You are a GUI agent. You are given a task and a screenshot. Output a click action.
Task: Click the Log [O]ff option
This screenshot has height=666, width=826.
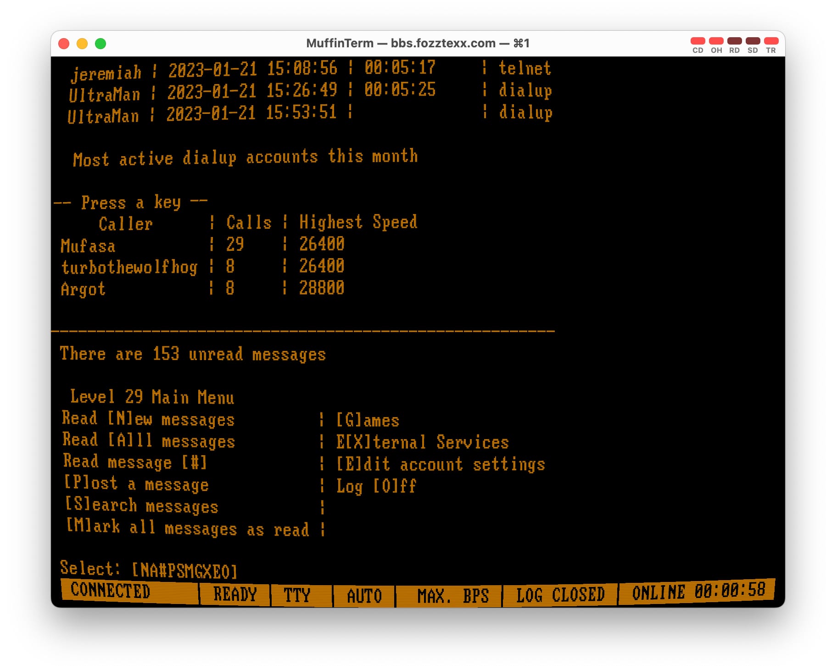click(x=376, y=486)
